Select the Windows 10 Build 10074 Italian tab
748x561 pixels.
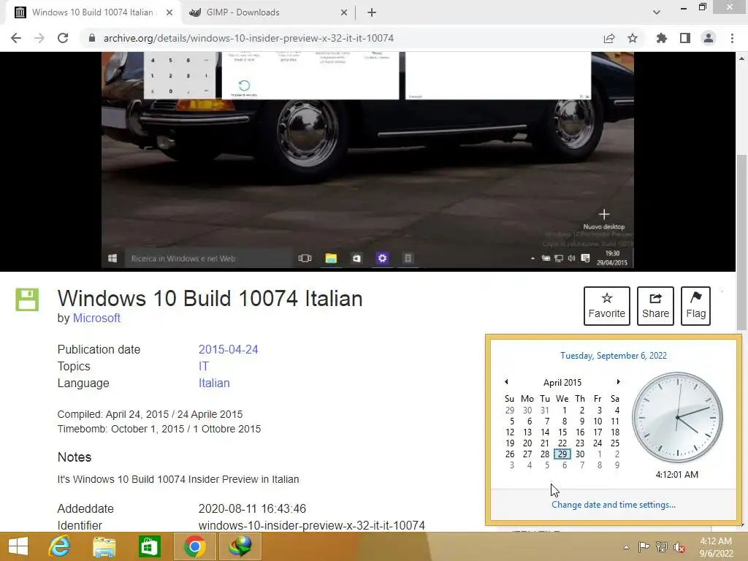(93, 12)
